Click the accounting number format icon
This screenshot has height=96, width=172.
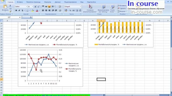[66, 10]
